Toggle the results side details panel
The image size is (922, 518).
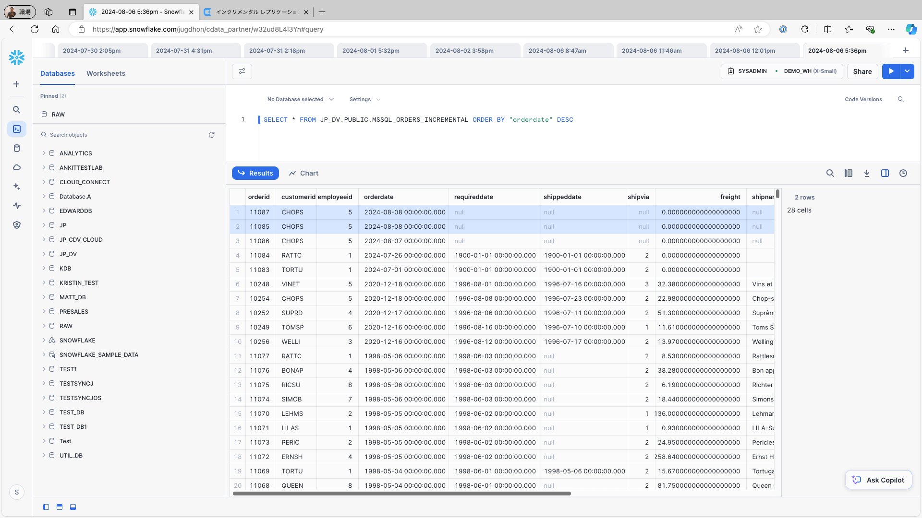pos(885,173)
